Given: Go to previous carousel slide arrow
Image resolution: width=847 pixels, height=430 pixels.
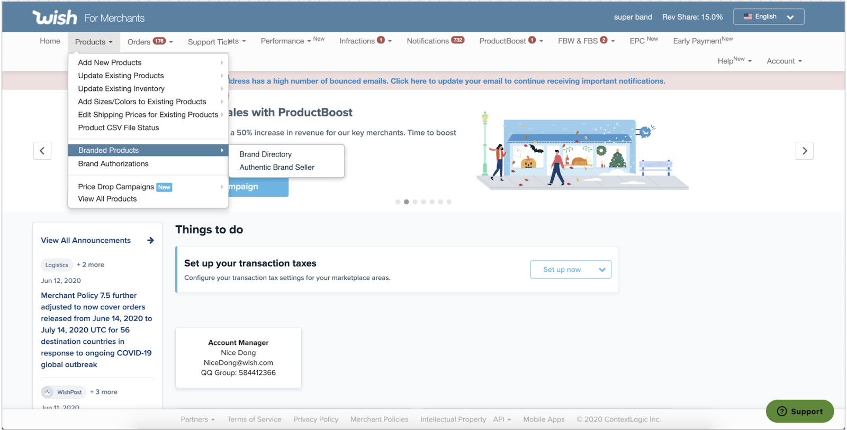Looking at the screenshot, I should coord(42,151).
